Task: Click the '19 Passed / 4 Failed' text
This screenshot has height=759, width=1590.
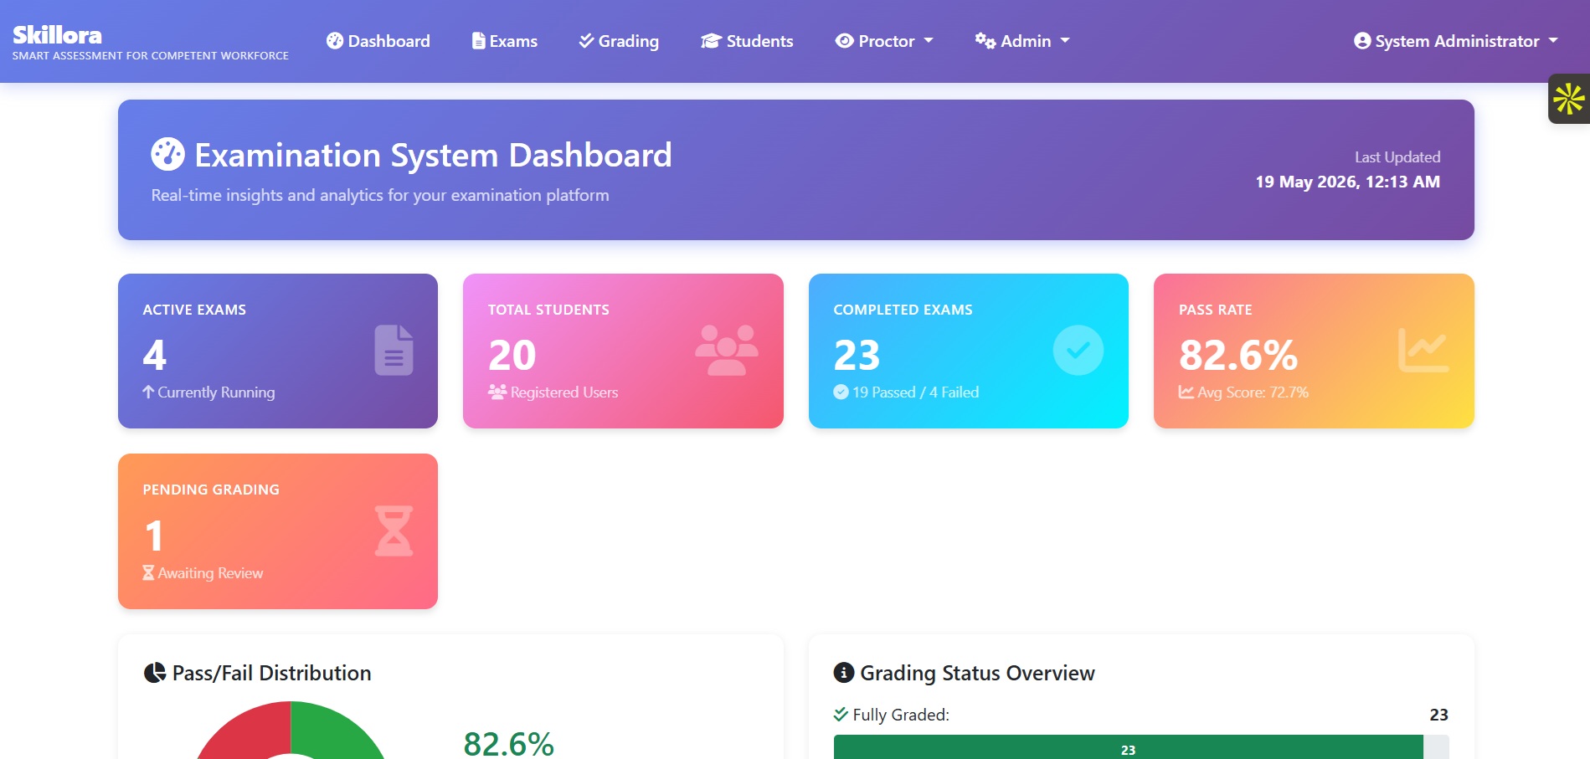Action: pos(915,392)
